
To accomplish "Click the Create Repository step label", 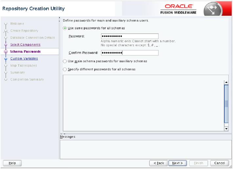I will pos(24,31).
